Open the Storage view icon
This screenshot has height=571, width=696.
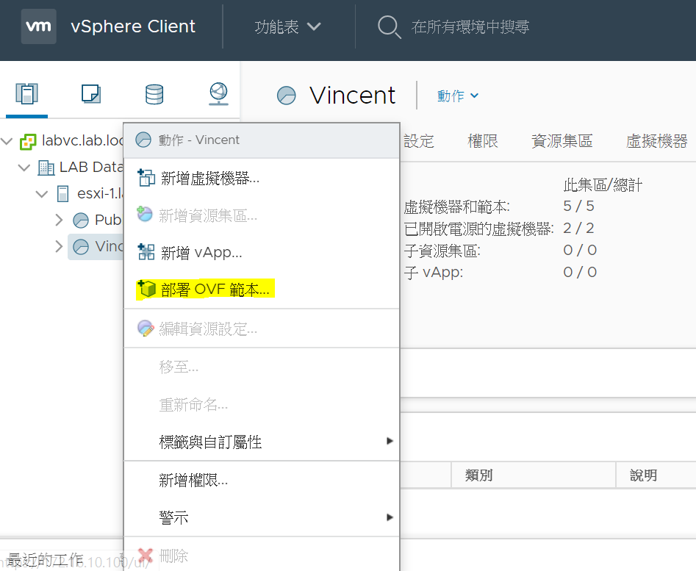click(x=154, y=94)
